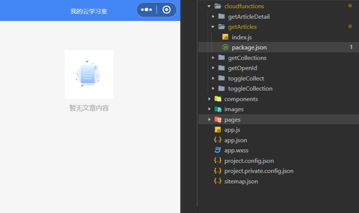
Task: Click the app.json braces icon
Action: [218, 140]
